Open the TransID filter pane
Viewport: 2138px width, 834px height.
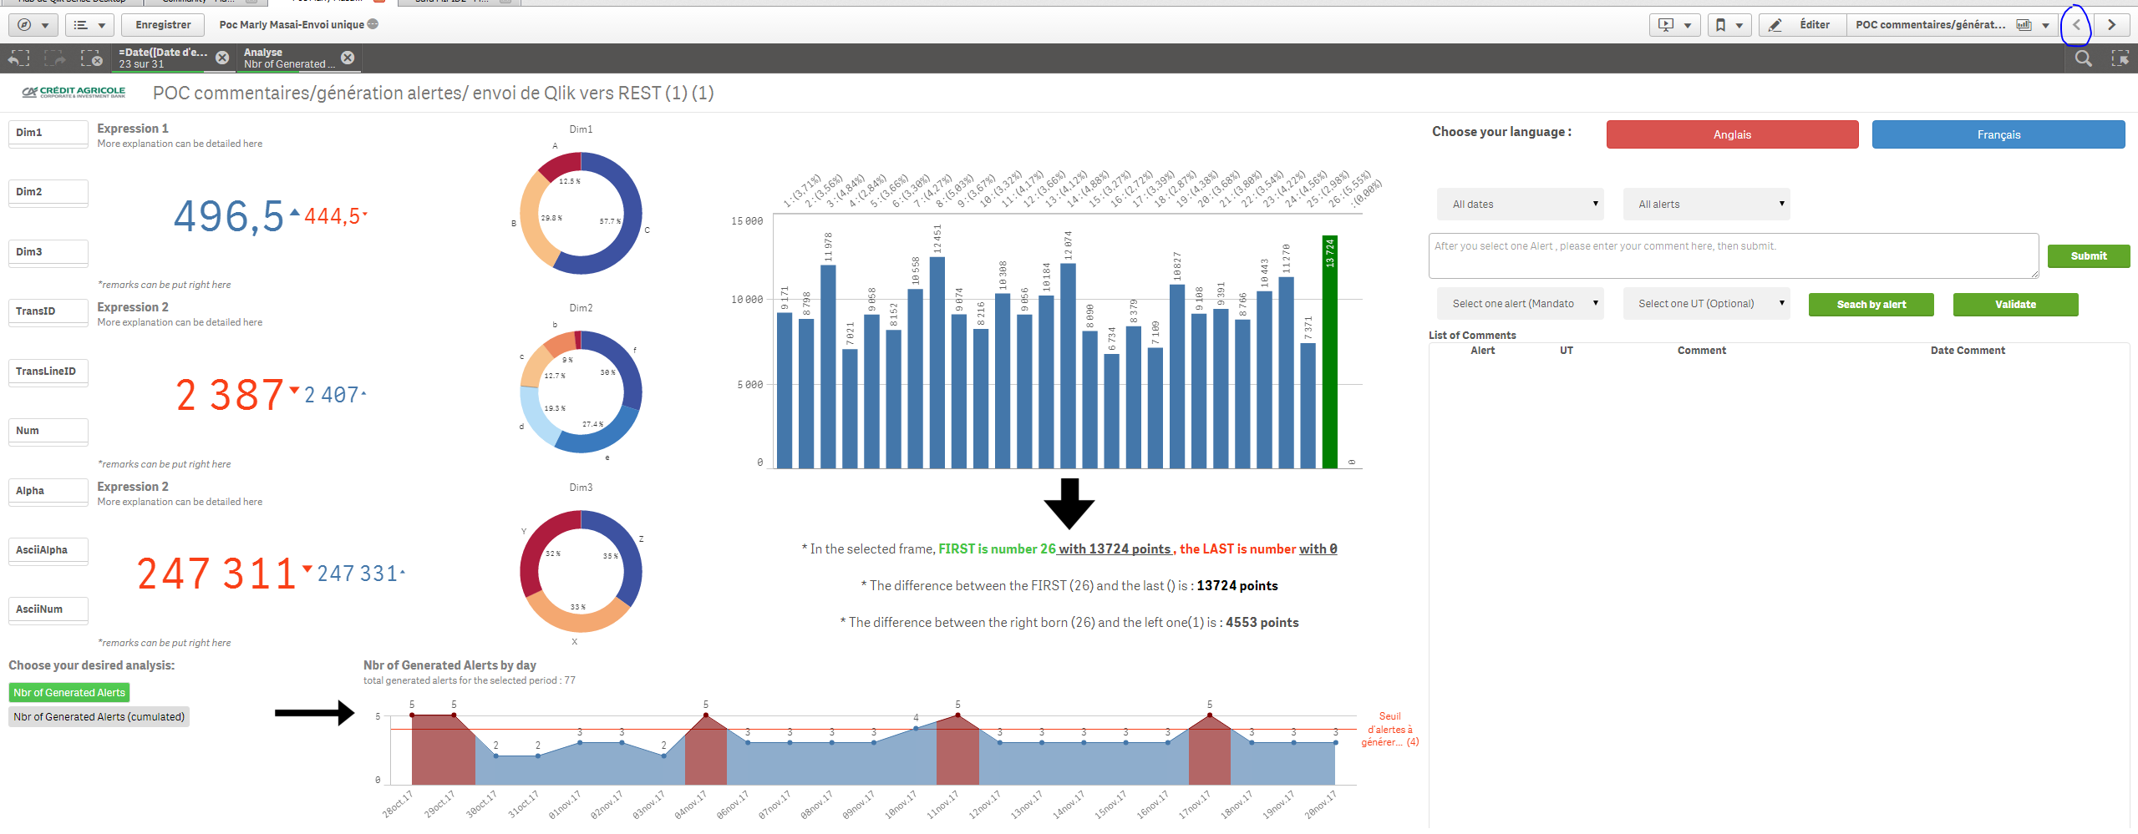pyautogui.click(x=48, y=312)
